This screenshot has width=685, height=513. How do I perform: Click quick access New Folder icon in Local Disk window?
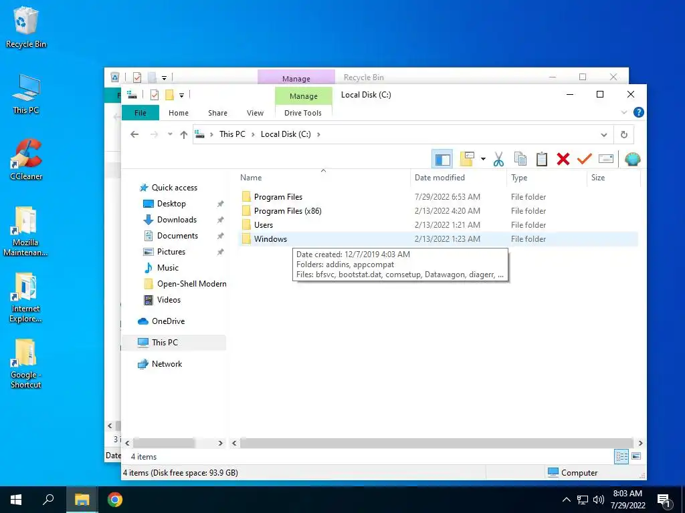[x=169, y=95]
